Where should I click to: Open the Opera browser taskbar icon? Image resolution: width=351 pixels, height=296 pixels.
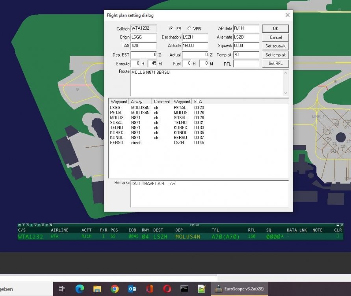(x=167, y=289)
